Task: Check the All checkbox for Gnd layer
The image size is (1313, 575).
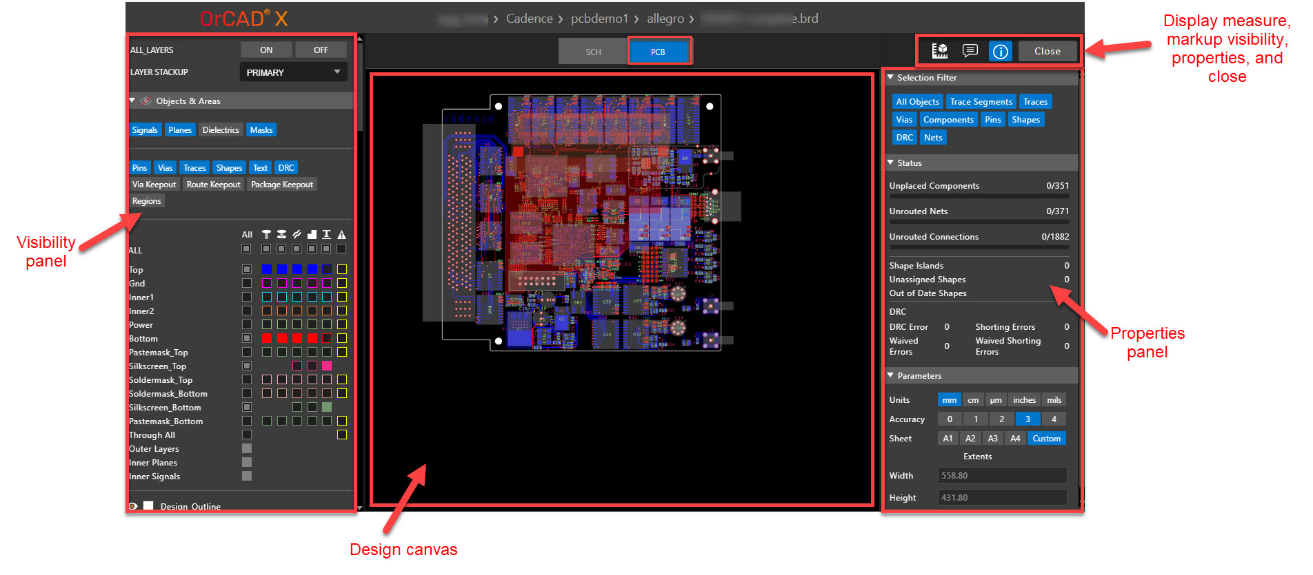Action: click(246, 283)
